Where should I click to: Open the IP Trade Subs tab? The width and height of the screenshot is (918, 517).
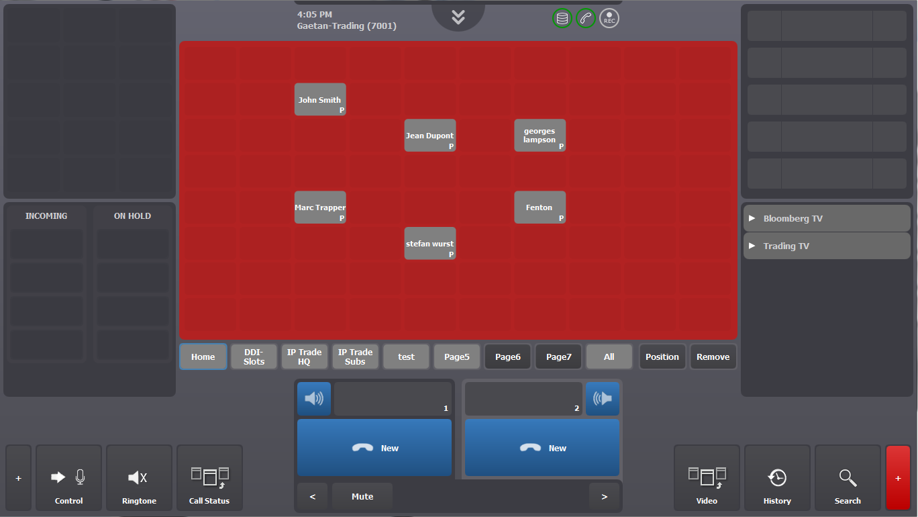356,357
